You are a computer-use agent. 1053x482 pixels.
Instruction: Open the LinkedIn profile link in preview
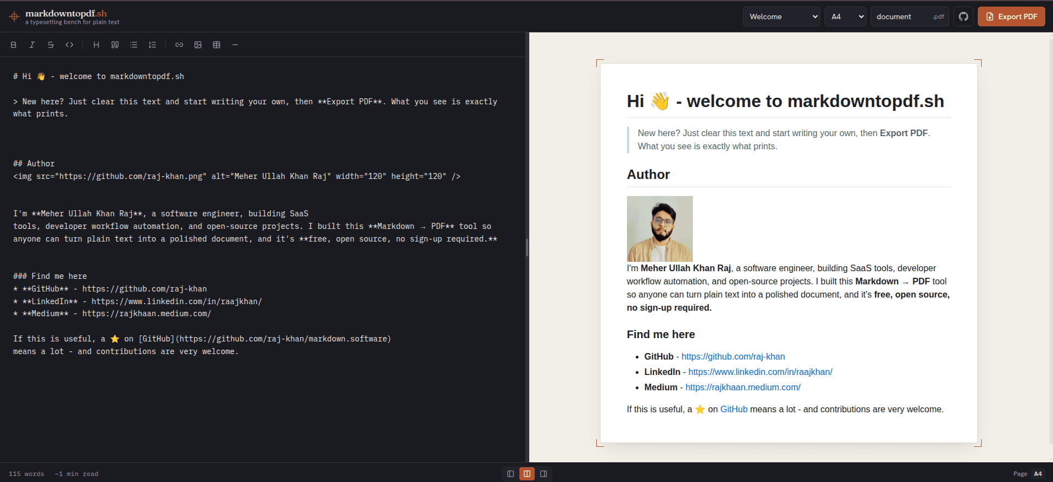tap(760, 372)
